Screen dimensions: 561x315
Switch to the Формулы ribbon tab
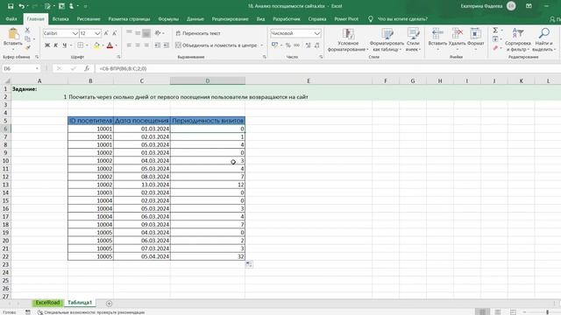coord(168,19)
